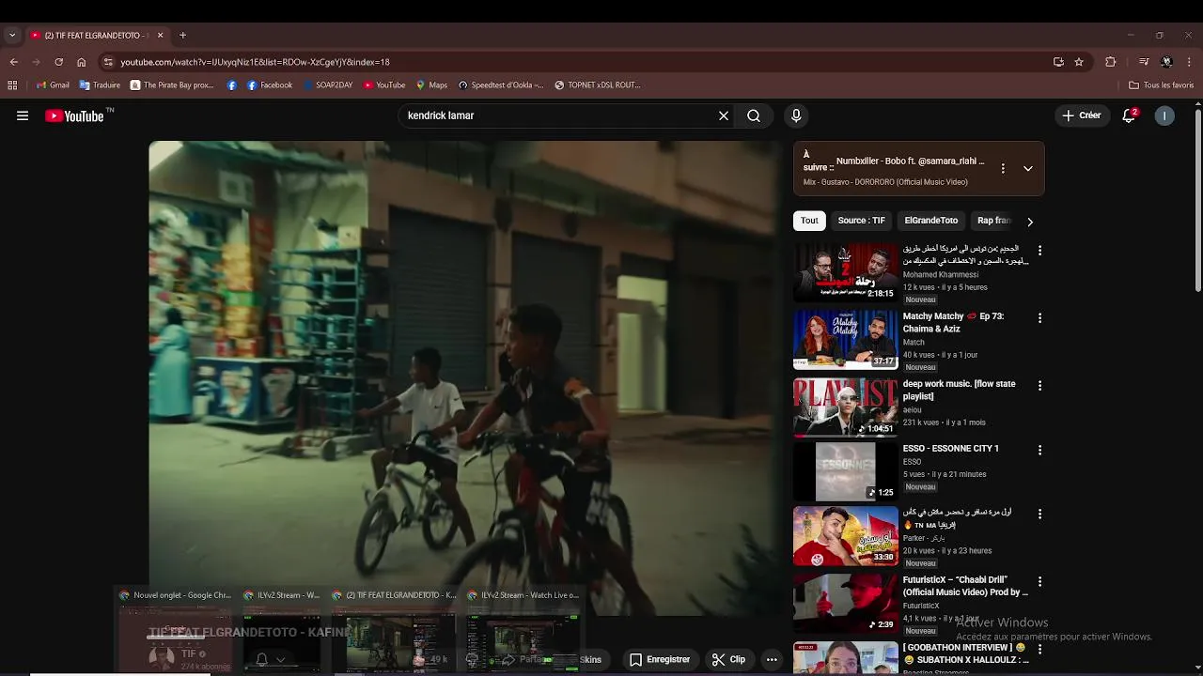Click the GOOBATHON INTERVIEW video title
Image resolution: width=1203 pixels, height=676 pixels.
tap(965, 653)
